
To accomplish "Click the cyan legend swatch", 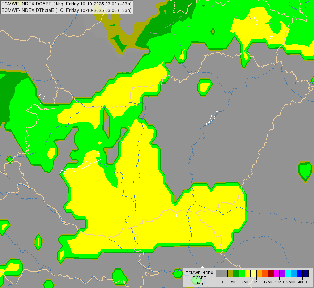I will pyautogui.click(x=288, y=274).
